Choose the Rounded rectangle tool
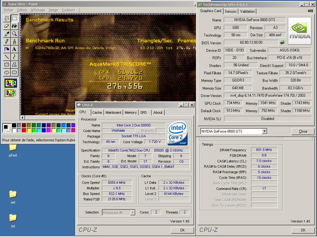The height and width of the screenshot is (238, 317). tap(15, 72)
